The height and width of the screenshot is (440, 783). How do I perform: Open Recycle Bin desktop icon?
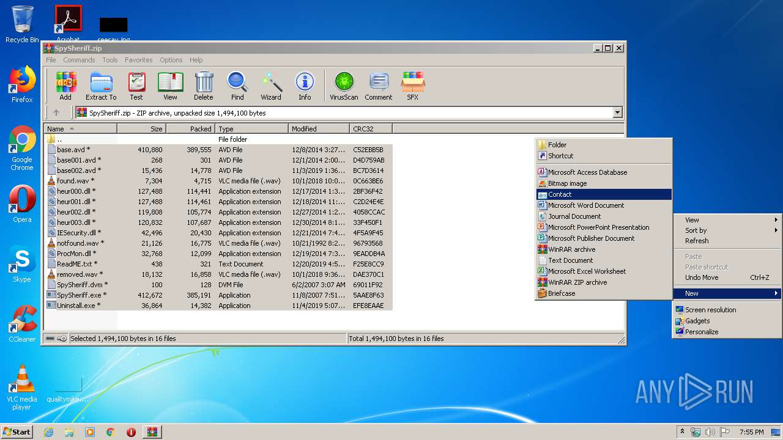[x=22, y=24]
